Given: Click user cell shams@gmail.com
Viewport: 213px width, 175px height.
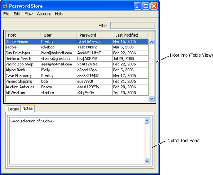Looking at the screenshot, I should [59, 58].
